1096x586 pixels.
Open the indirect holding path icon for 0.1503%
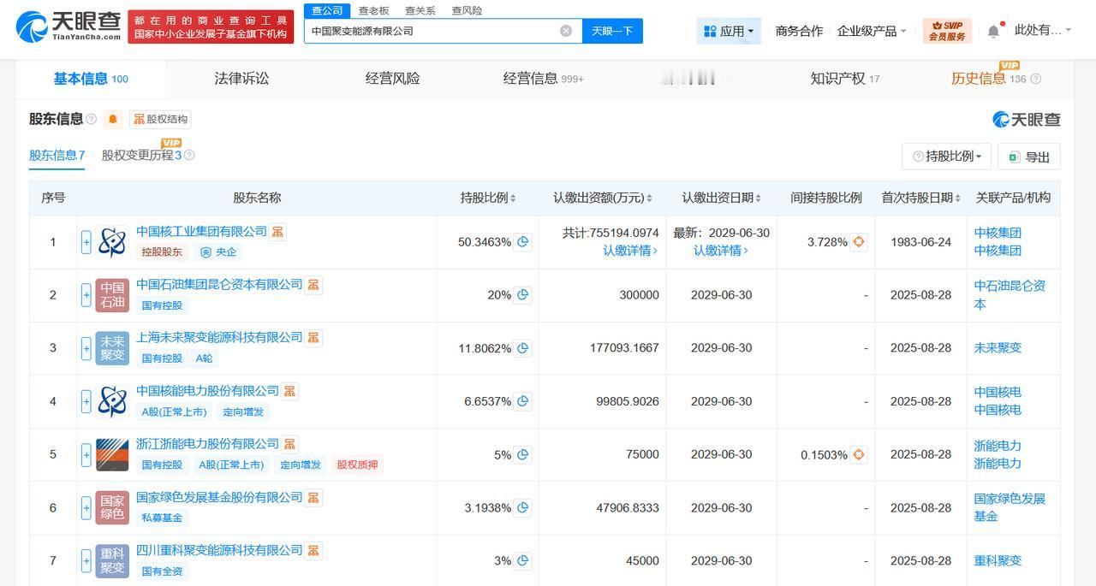[x=859, y=454]
